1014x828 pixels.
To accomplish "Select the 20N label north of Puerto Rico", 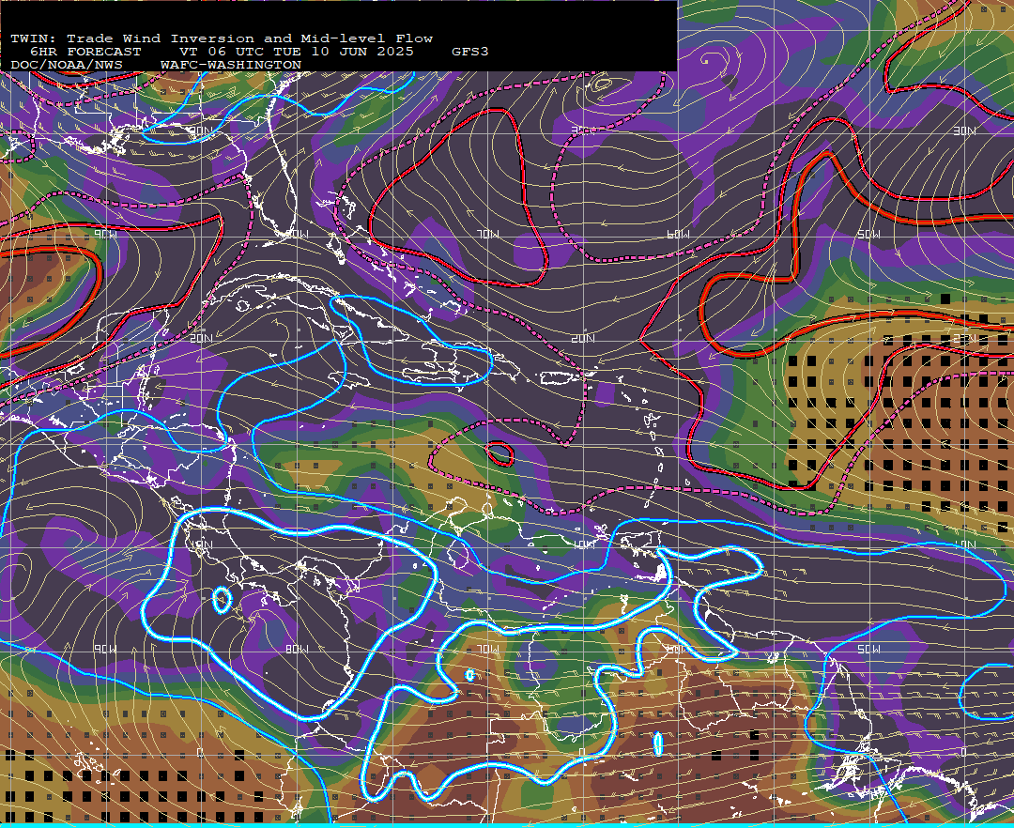I will coord(583,338).
